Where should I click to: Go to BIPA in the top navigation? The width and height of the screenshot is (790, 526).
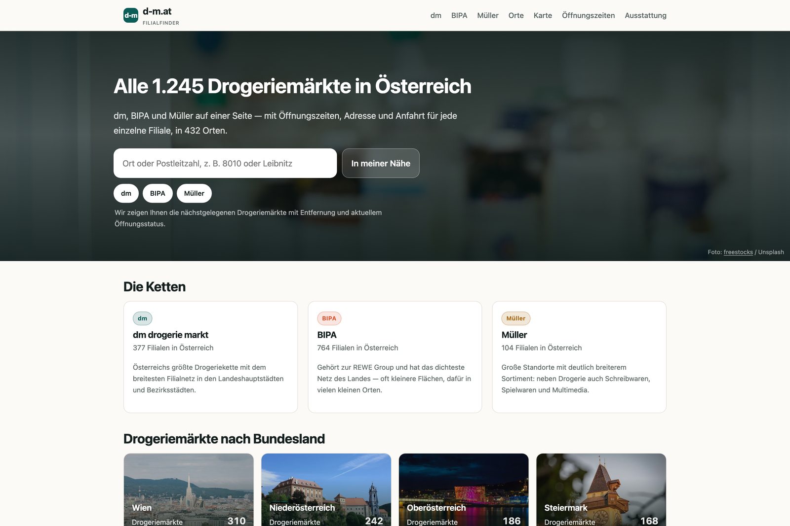pos(459,15)
